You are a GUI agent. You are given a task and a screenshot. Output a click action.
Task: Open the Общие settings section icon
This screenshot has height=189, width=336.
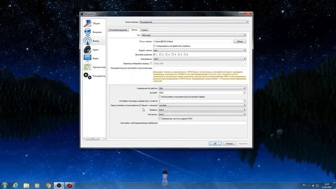(88, 23)
